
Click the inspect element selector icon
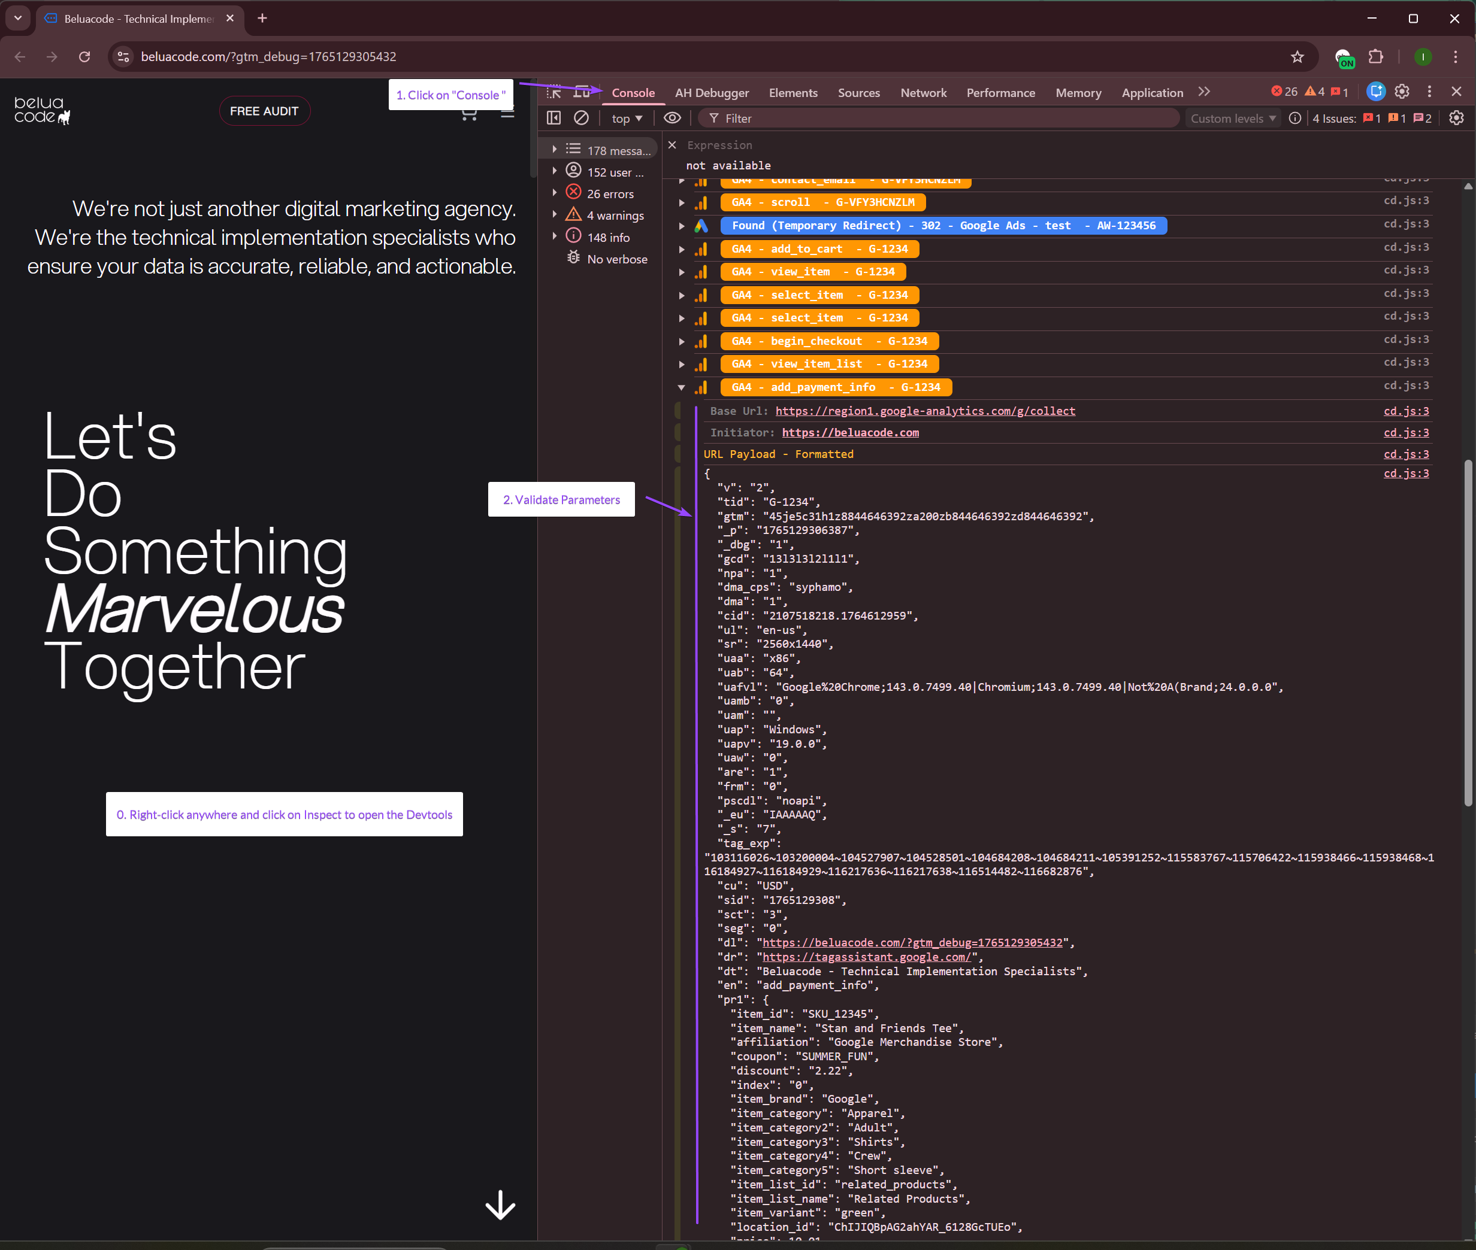553,92
